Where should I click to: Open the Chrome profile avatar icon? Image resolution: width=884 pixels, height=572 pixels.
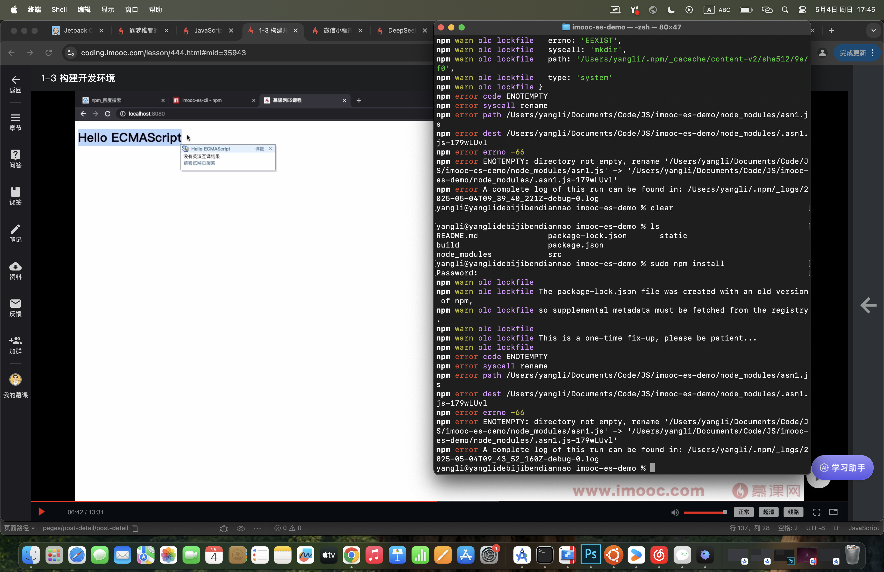pyautogui.click(x=822, y=53)
